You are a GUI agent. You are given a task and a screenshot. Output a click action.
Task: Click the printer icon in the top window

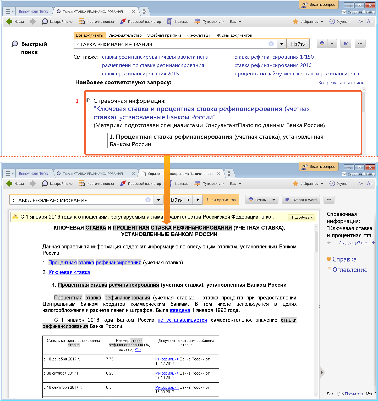[322, 43]
